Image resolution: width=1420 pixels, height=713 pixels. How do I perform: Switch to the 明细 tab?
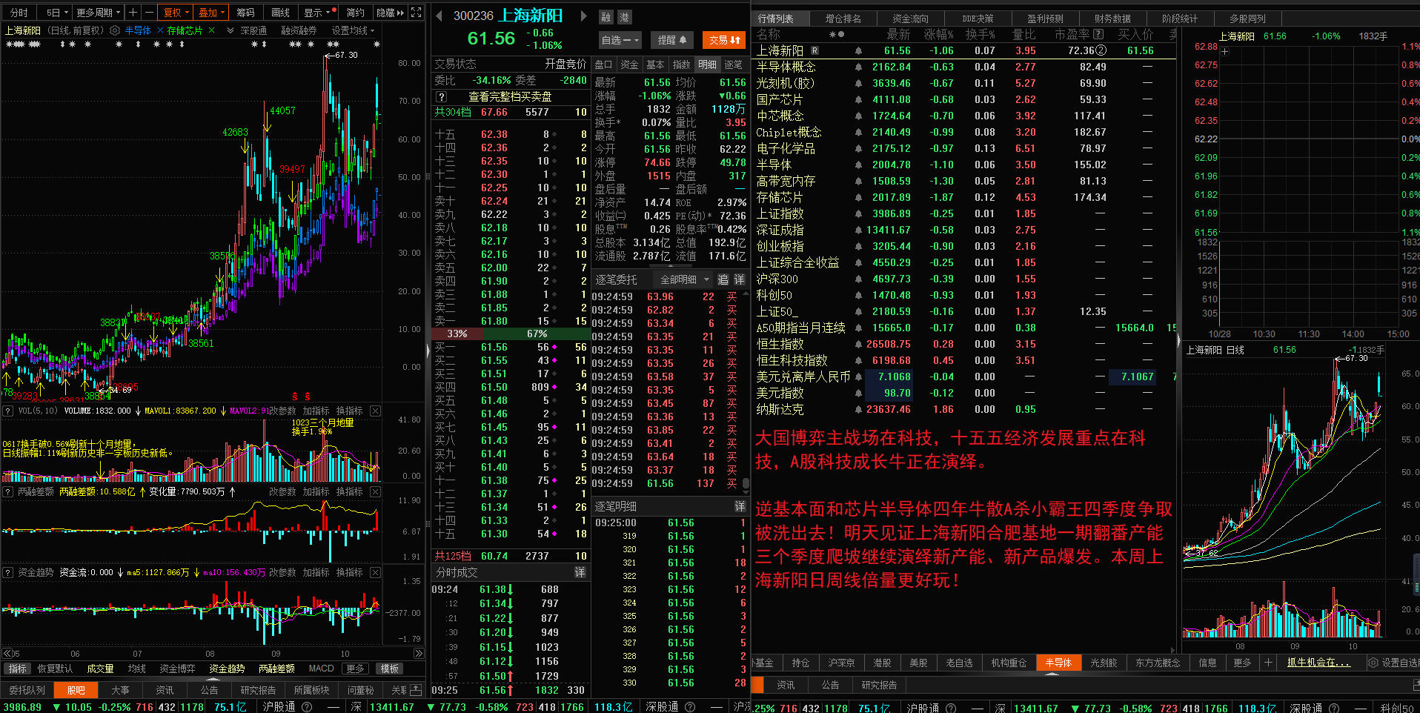click(x=707, y=64)
